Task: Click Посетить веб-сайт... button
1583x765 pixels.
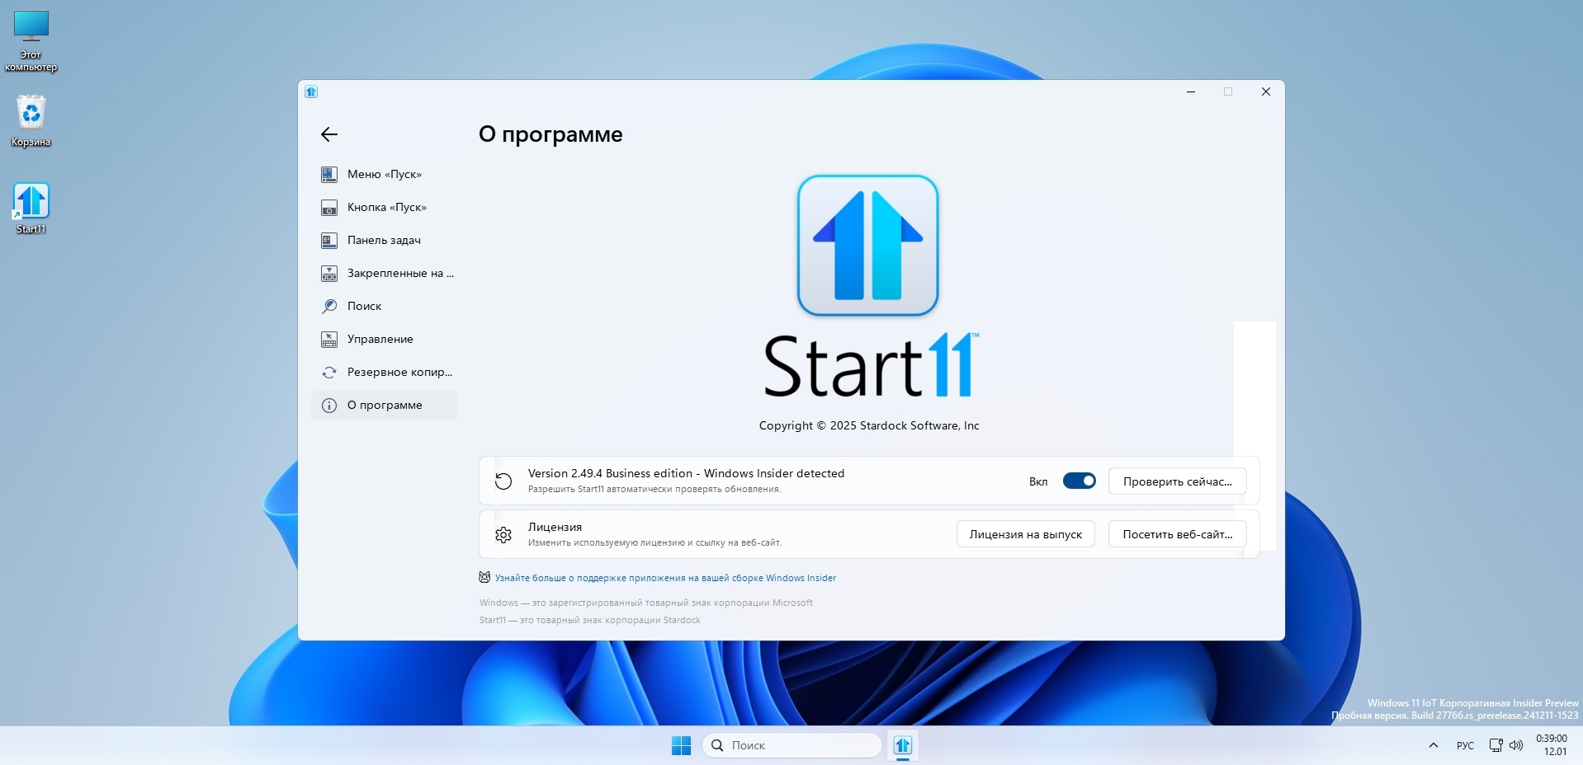Action: coord(1177,534)
